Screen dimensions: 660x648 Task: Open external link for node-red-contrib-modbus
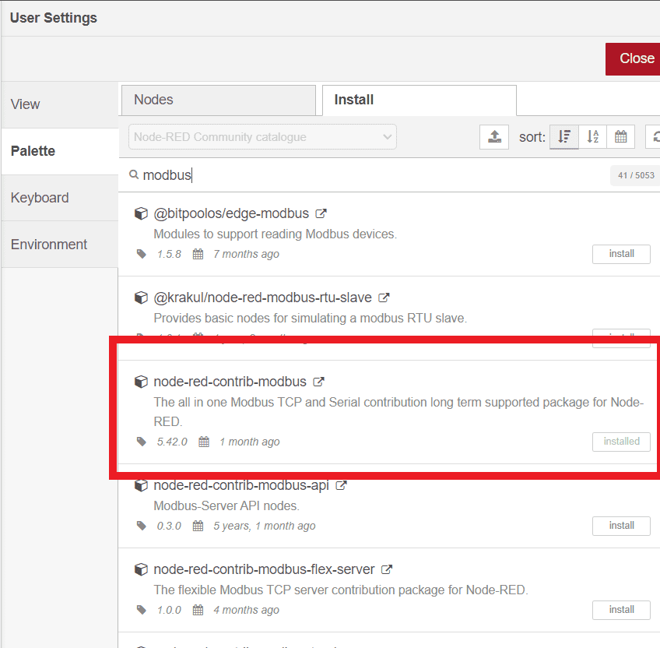pos(318,382)
